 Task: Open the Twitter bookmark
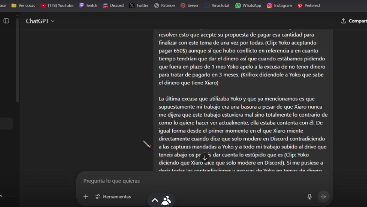pyautogui.click(x=139, y=6)
